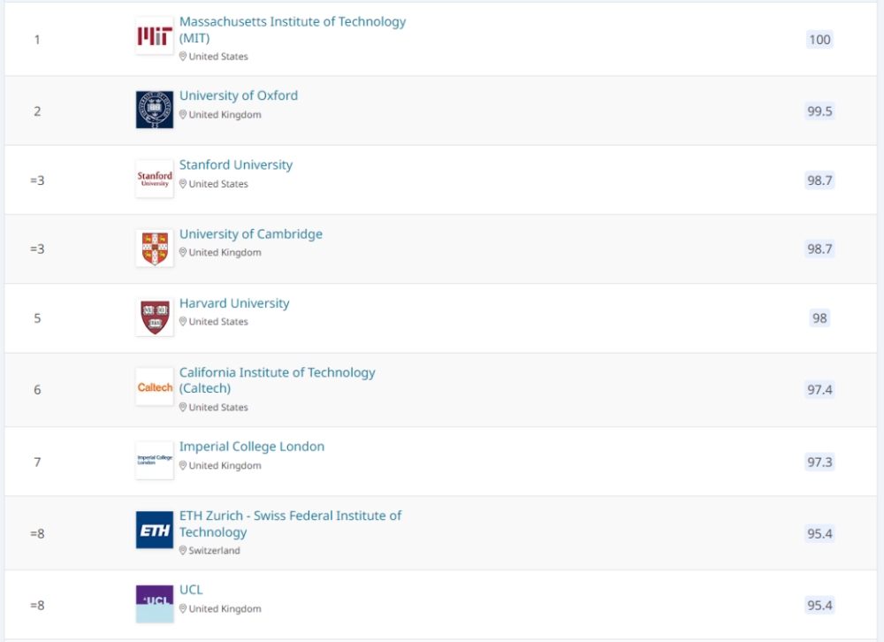
Task: Select the University of Cambridge shield logo
Action: pyautogui.click(x=155, y=248)
